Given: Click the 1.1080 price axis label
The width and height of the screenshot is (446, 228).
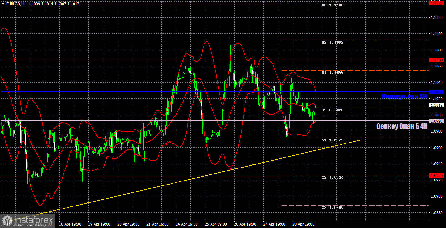Looking at the screenshot, I should coord(436,50).
